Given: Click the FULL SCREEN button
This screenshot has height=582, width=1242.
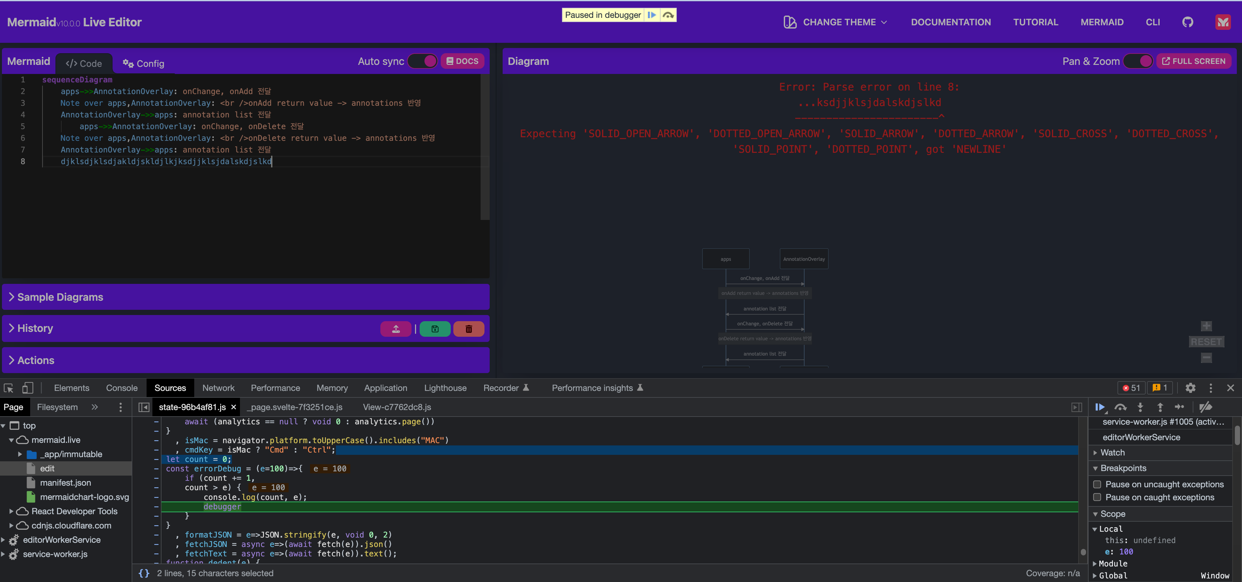Looking at the screenshot, I should [x=1194, y=61].
